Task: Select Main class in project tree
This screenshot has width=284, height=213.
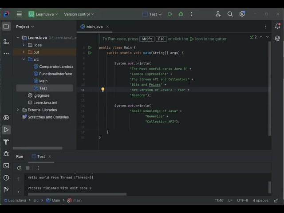Action: (41, 81)
